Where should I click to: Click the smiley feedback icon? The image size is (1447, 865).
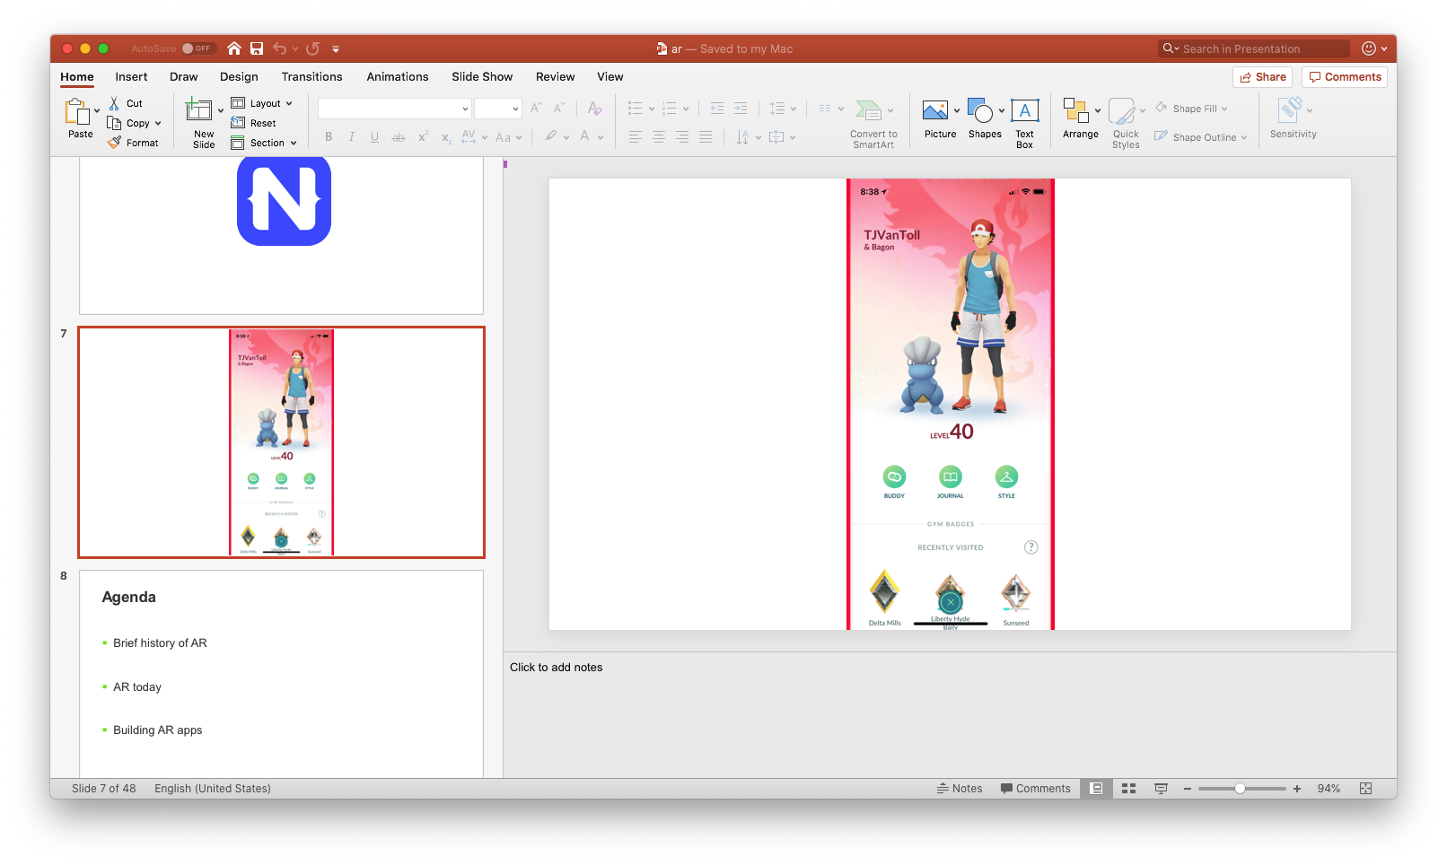[x=1369, y=48]
